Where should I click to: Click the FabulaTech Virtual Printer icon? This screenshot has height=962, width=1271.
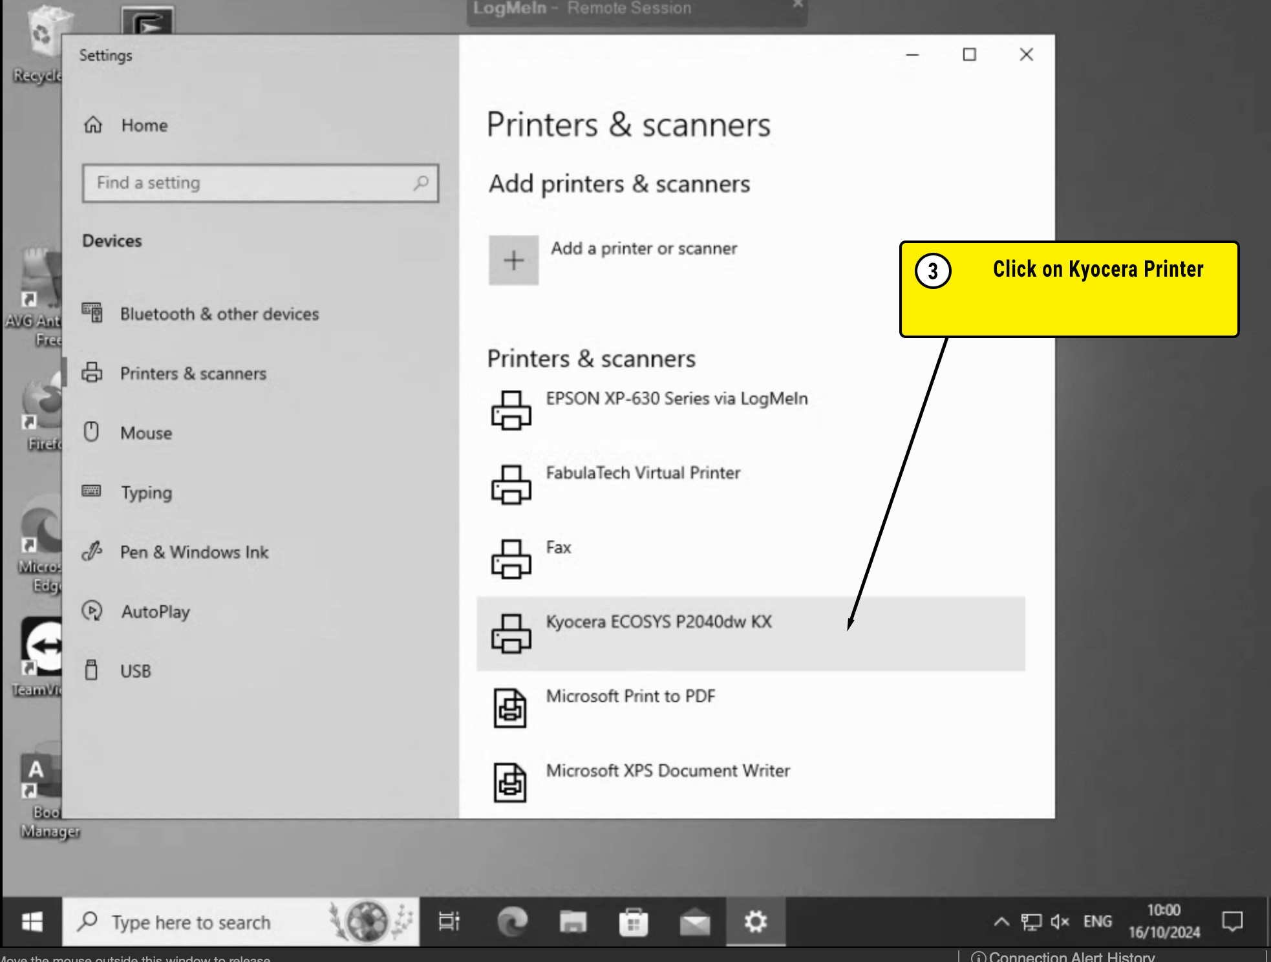pos(511,485)
